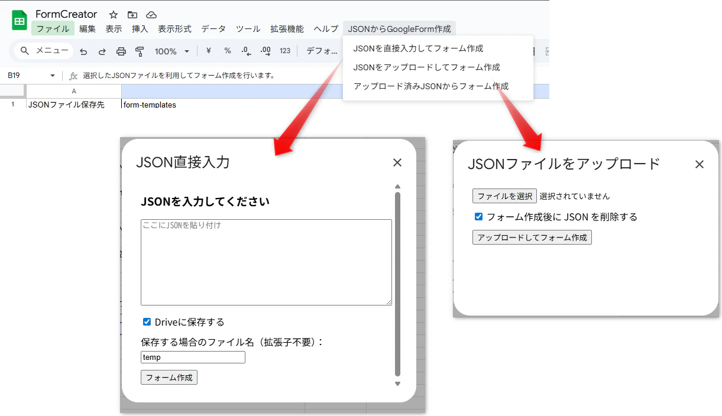The width and height of the screenshot is (722, 416).
Task: Click the フォーム作成 button
Action: click(x=169, y=378)
